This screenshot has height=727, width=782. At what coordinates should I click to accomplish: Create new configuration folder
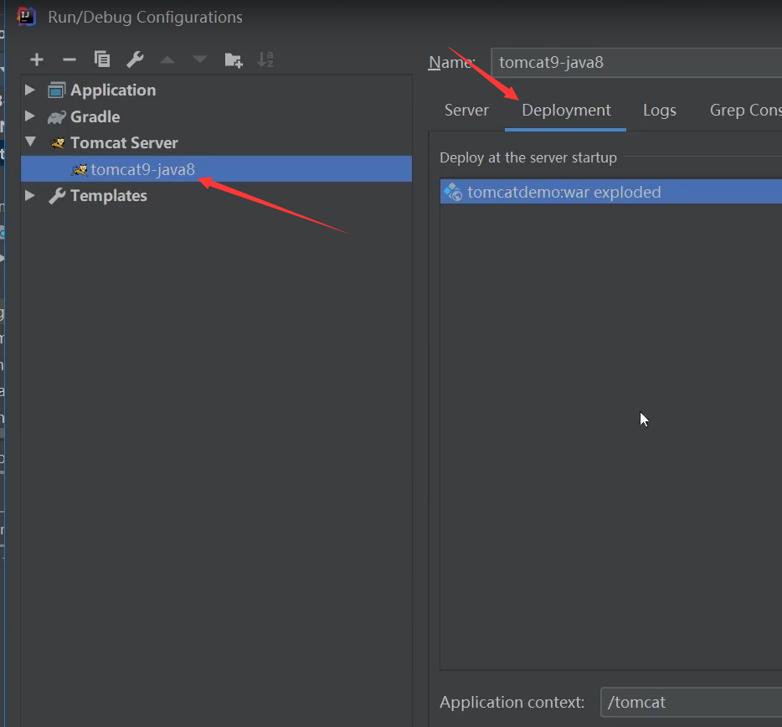point(233,59)
